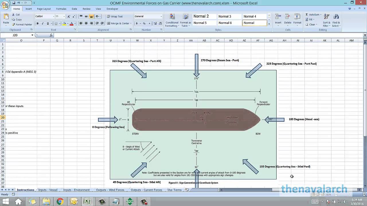Decrease decimal places
Screen dimensions: 367x206
tap(160, 23)
